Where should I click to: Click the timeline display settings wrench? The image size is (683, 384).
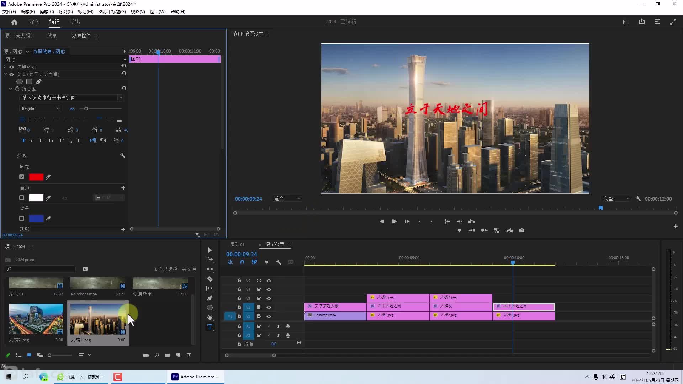[x=279, y=262]
